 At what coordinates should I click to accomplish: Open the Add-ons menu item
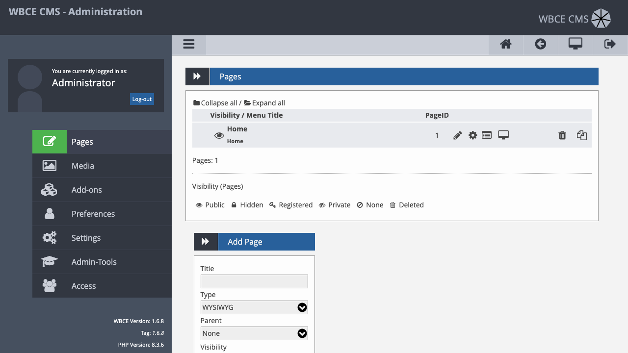(x=102, y=190)
